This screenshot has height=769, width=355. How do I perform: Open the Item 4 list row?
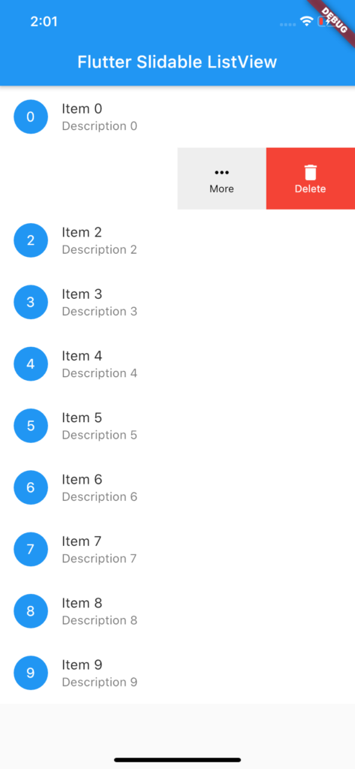point(177,364)
